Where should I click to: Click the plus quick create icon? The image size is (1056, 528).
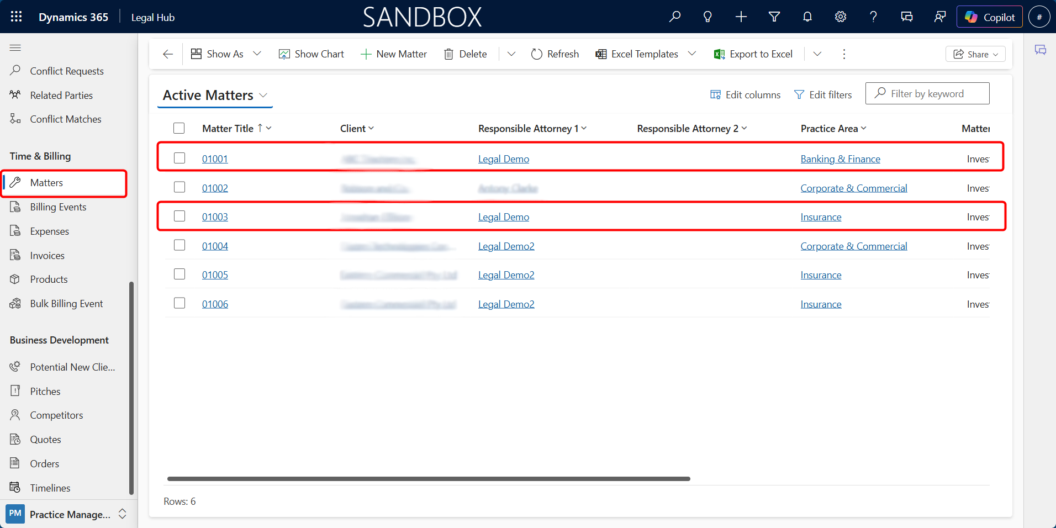pos(741,17)
